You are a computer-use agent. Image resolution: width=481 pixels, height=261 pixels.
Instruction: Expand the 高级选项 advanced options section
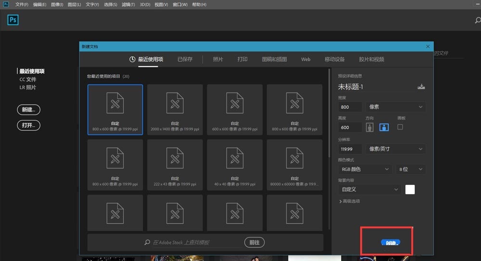coord(350,201)
